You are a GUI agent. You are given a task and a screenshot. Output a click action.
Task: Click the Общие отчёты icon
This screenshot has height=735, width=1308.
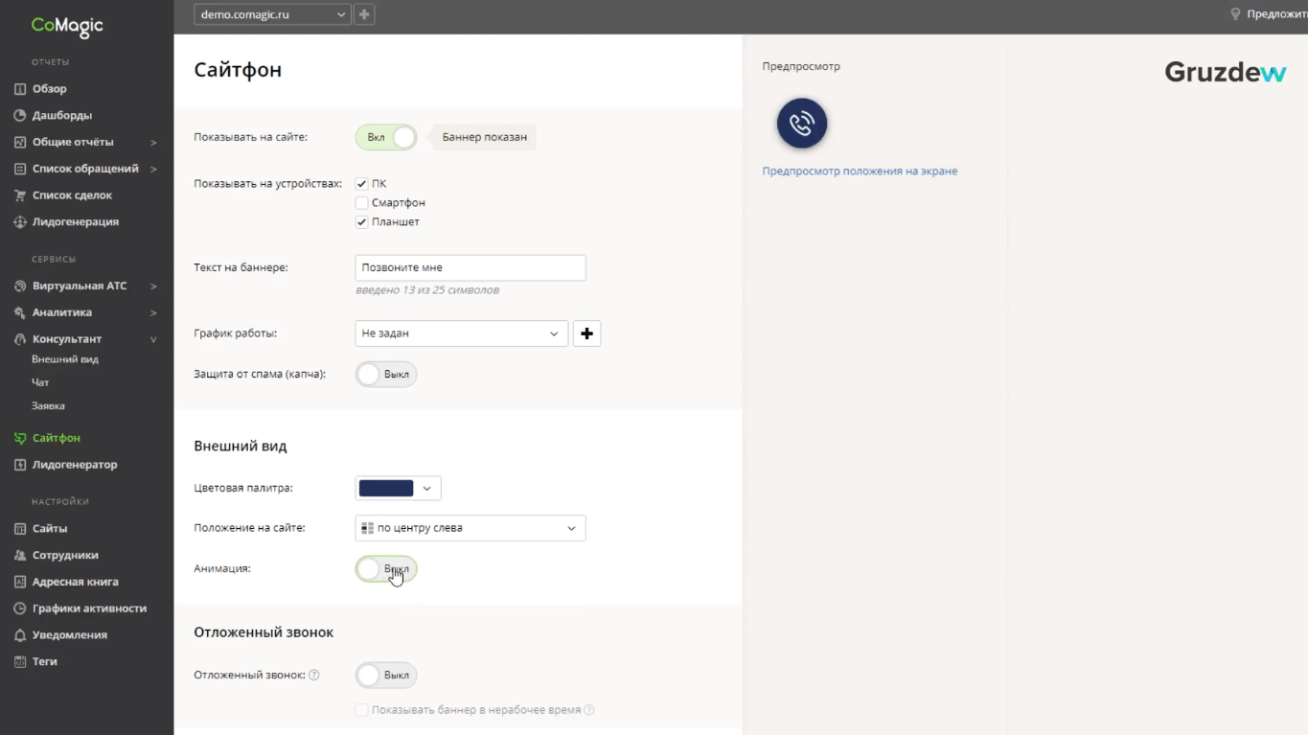(20, 143)
